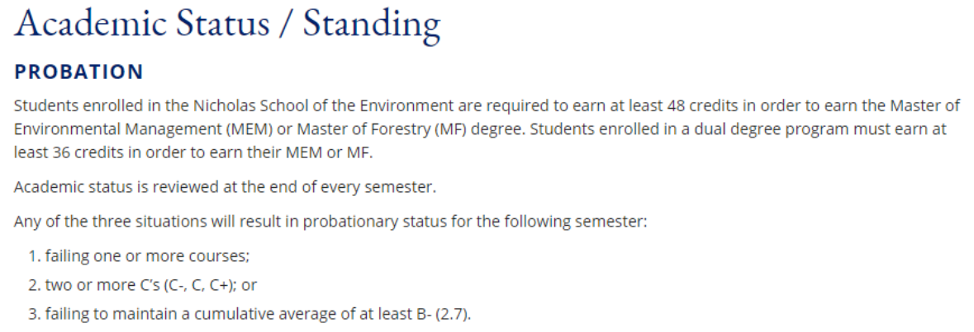Click the sentence about academic status review

(225, 187)
